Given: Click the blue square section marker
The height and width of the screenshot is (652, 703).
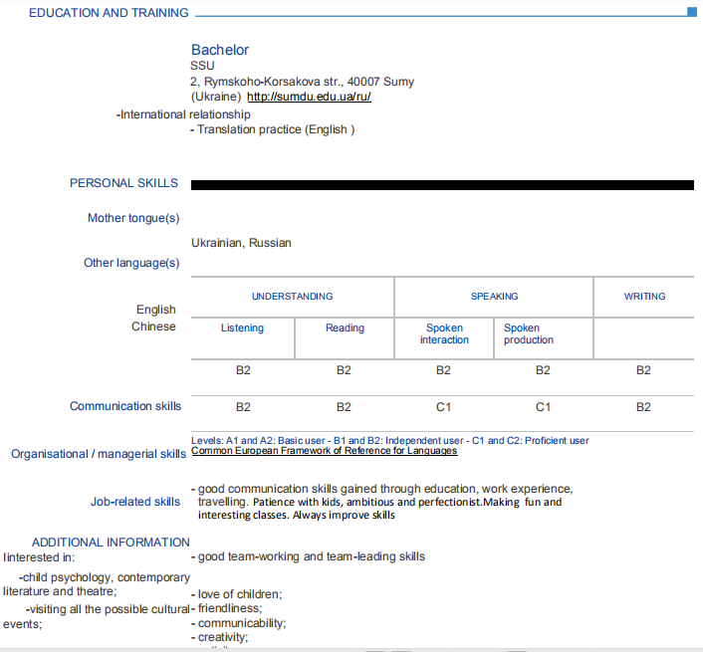Looking at the screenshot, I should tap(692, 12).
